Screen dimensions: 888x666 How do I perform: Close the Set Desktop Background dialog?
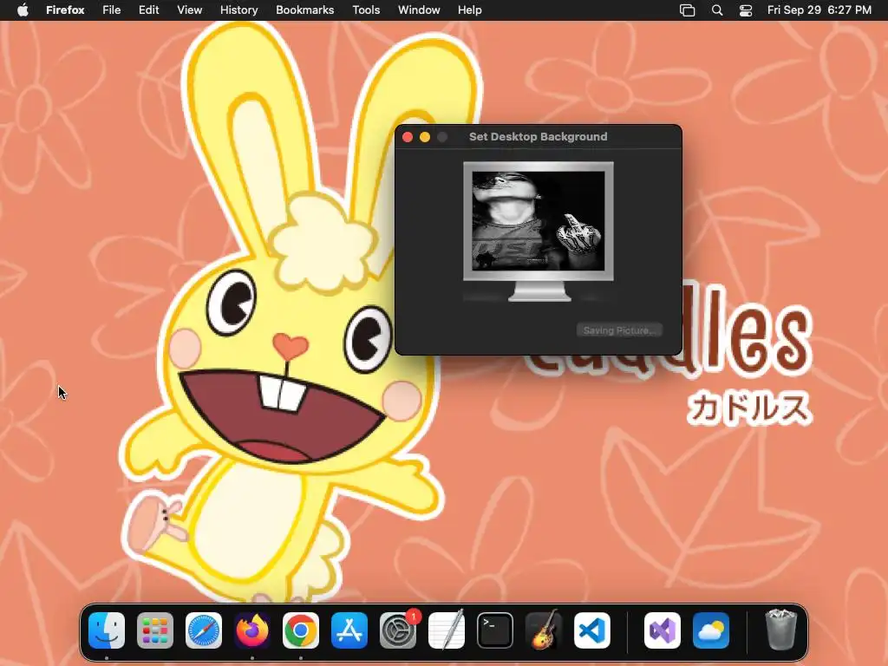tap(408, 137)
